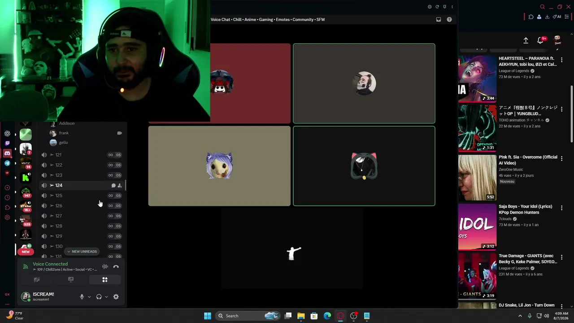574x323 pixels.
Task: Open the browser AI assistant button
Action: tap(557, 17)
